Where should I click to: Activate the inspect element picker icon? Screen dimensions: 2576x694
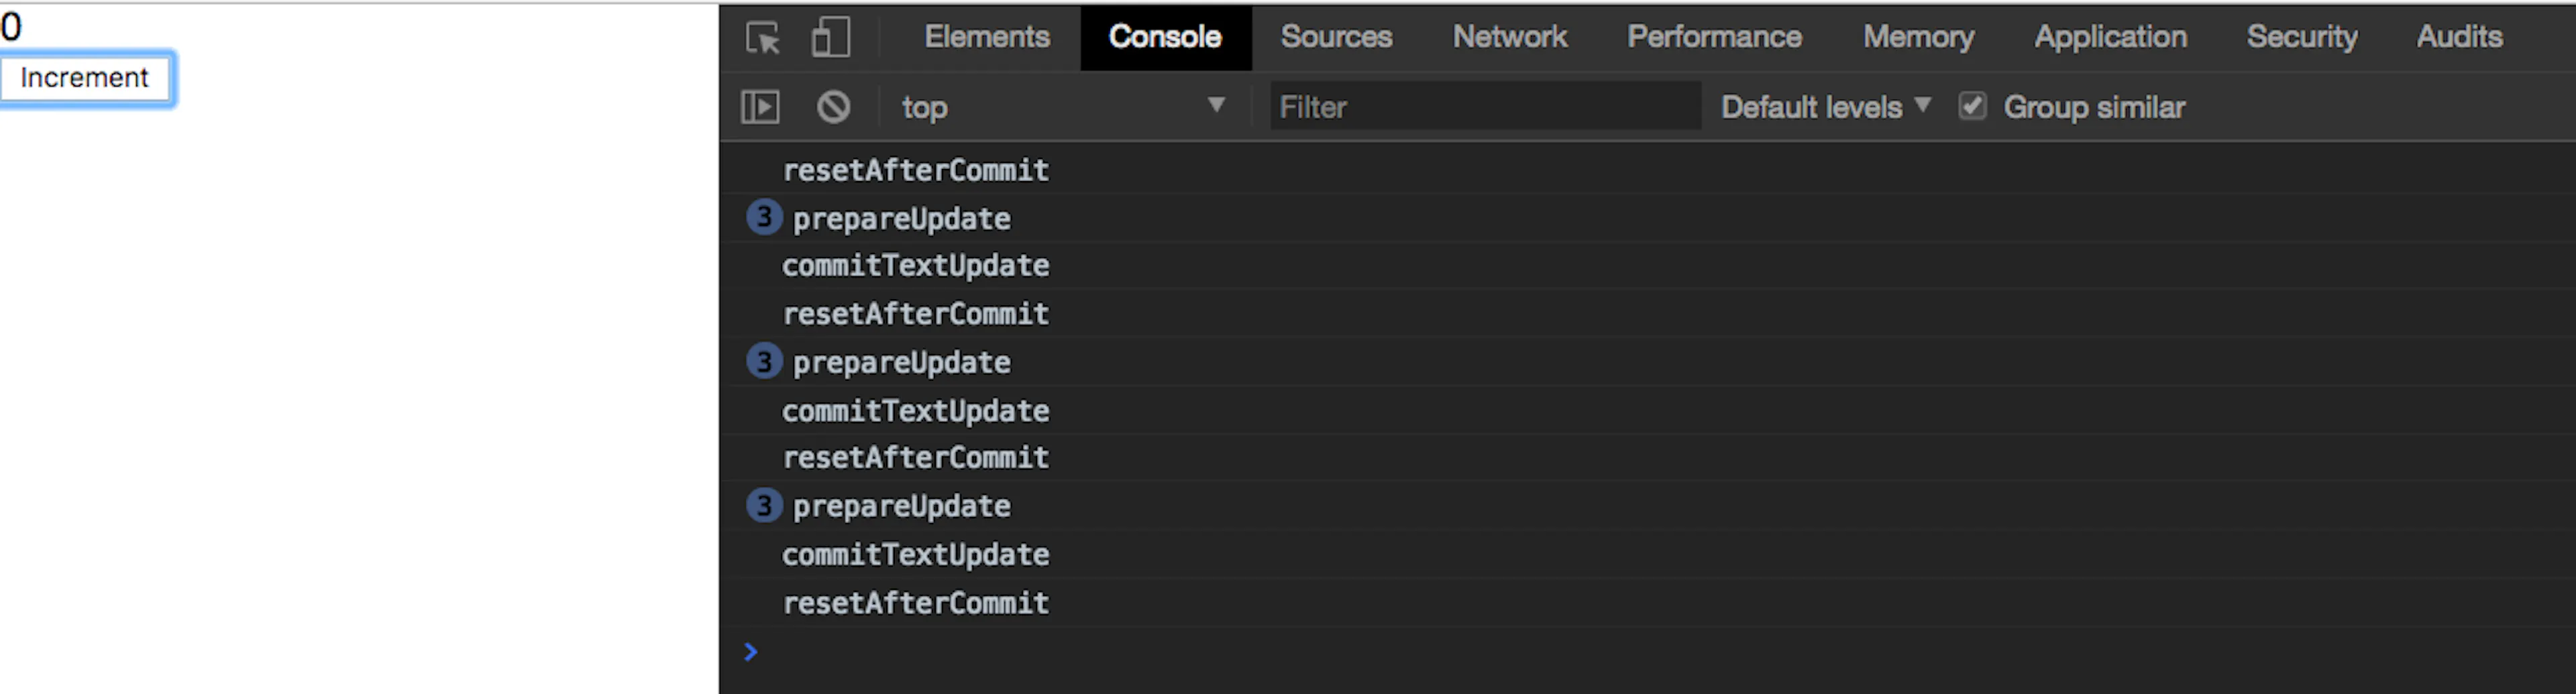coord(763,38)
